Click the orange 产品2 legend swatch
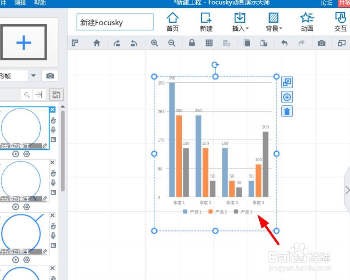The image size is (350, 280). point(210,212)
